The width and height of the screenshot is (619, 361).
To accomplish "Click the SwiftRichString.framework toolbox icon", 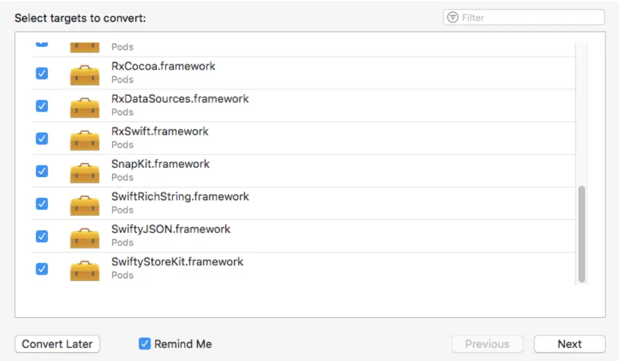I will (x=85, y=204).
